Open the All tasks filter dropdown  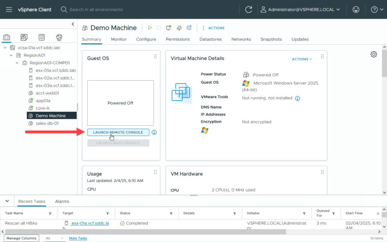point(54,238)
